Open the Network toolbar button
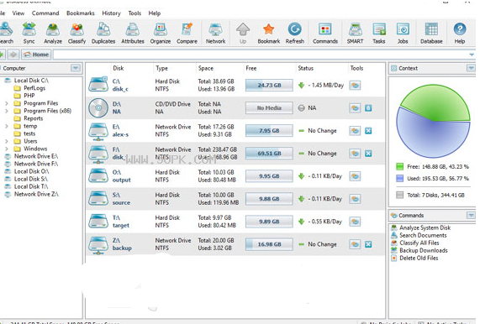480x324 pixels. [215, 33]
